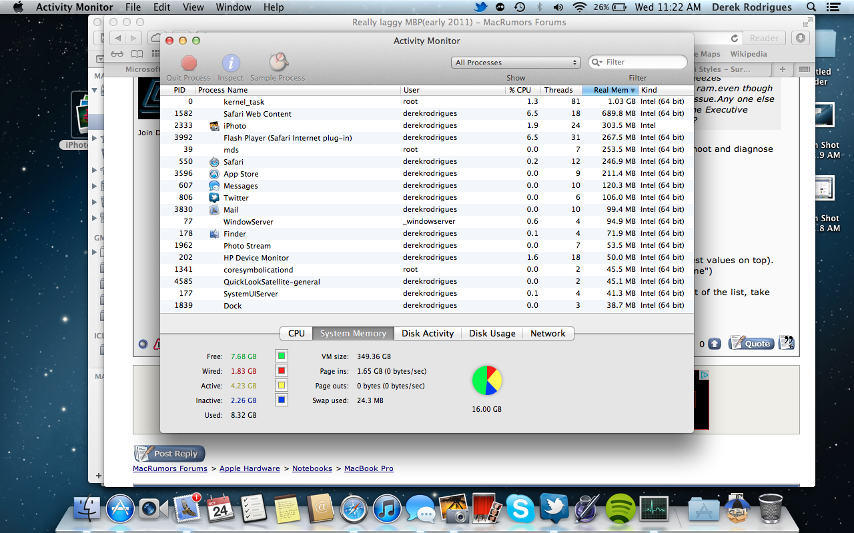Launch Spotify from the Dock
The image size is (854, 533).
620,510
